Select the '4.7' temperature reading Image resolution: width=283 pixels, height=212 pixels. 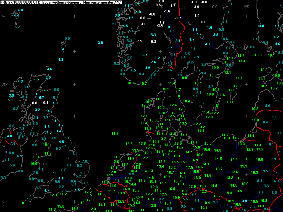point(47,190)
